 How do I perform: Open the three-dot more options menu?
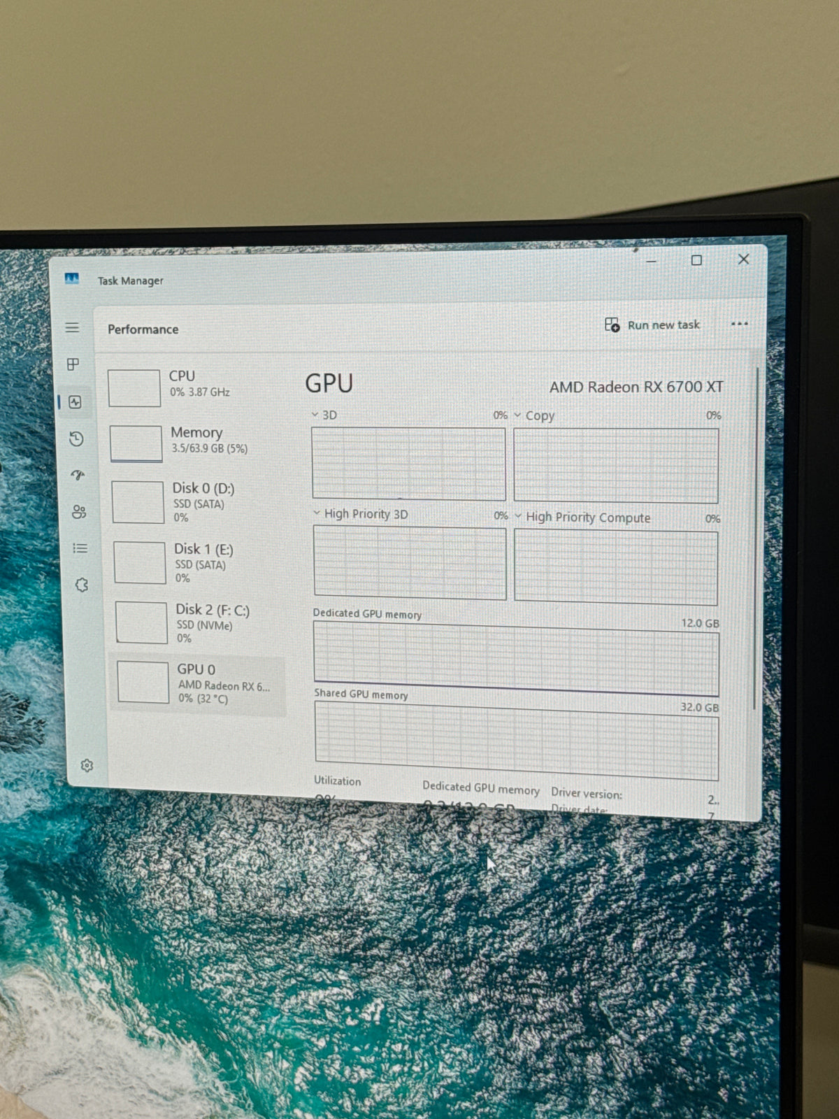click(x=740, y=324)
